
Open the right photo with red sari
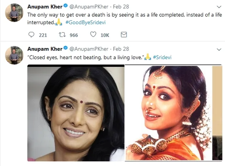point(168,113)
